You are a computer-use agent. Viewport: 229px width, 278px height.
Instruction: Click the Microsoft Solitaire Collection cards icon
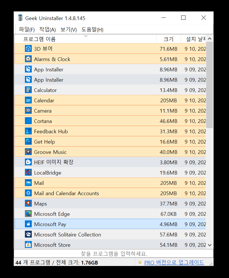click(x=28, y=234)
